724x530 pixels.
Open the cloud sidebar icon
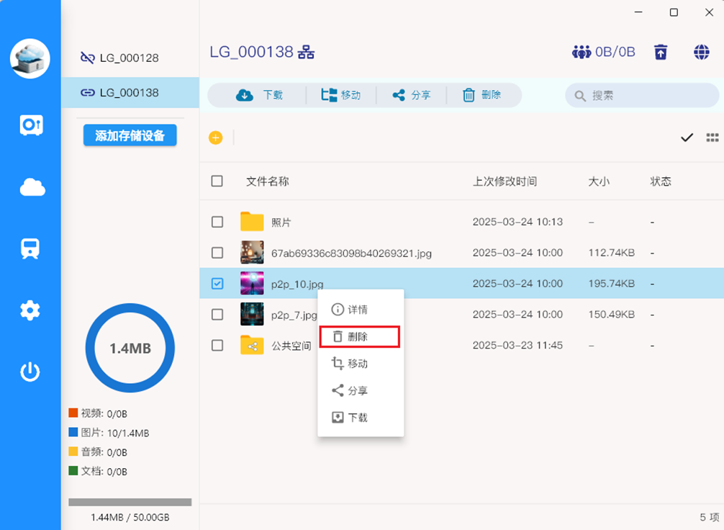(x=32, y=187)
